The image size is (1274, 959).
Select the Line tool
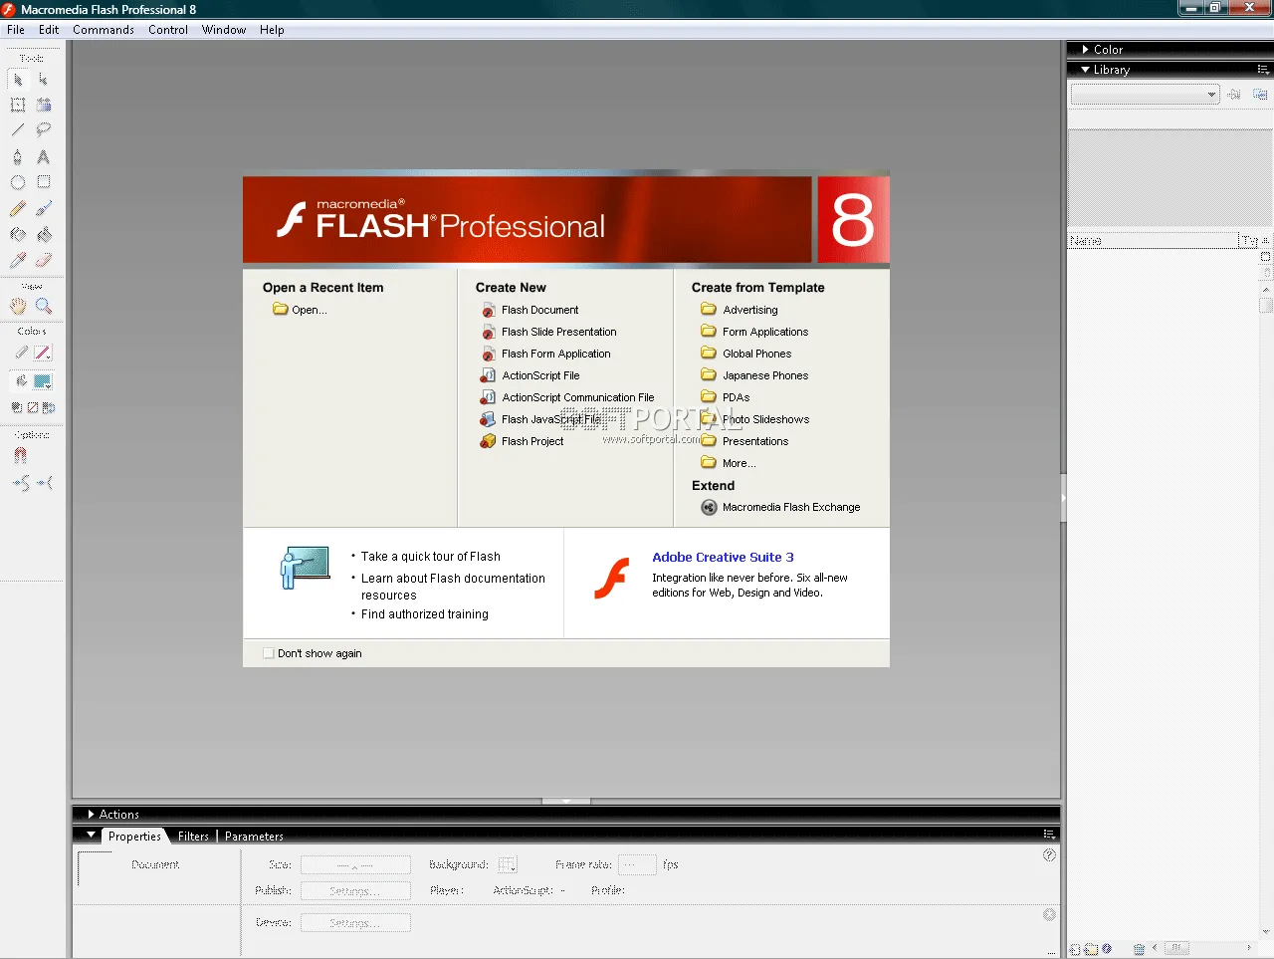(18, 129)
